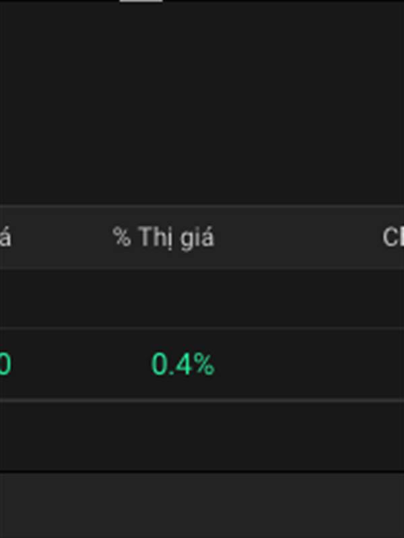Click the "% Thị giá" column header
404x538 pixels.
[x=164, y=237]
